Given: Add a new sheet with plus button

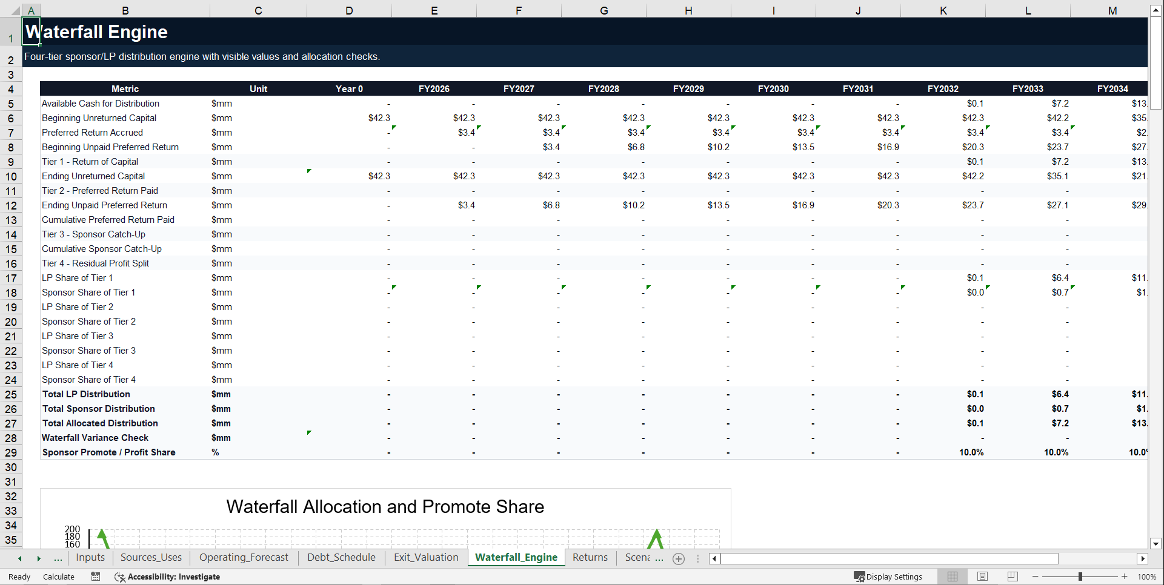Looking at the screenshot, I should 679,559.
